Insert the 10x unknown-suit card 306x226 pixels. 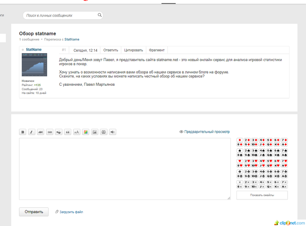pyautogui.click(x=254, y=187)
